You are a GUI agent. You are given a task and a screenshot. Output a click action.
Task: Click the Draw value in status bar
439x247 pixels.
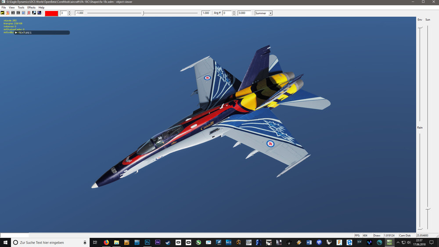click(x=389, y=236)
